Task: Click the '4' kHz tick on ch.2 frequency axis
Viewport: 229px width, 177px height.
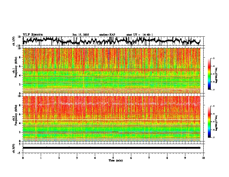Action: [21, 123]
